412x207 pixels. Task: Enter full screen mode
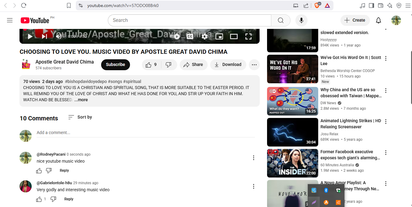(x=248, y=36)
